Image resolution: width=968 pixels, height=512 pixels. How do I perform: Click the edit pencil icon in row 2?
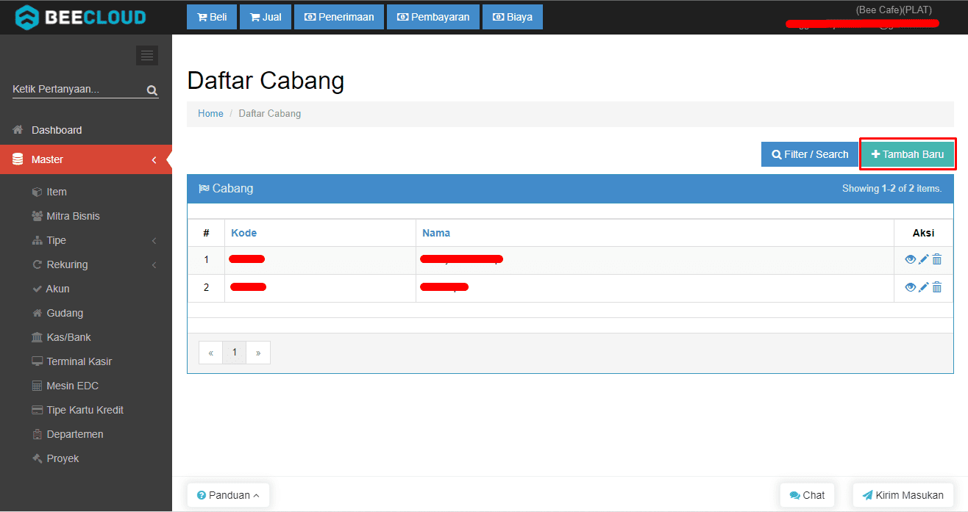point(924,287)
